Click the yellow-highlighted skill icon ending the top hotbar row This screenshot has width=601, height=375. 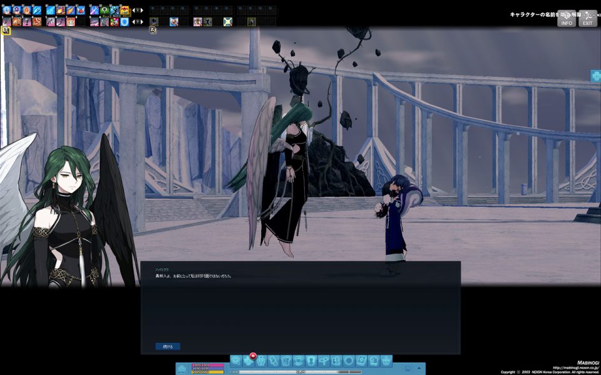(x=125, y=11)
